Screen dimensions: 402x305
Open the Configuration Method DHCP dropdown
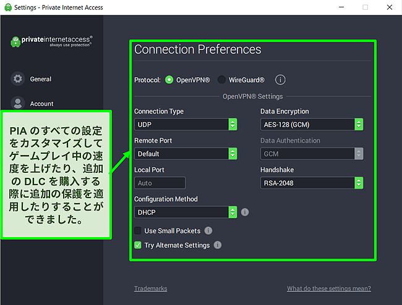[186, 212]
